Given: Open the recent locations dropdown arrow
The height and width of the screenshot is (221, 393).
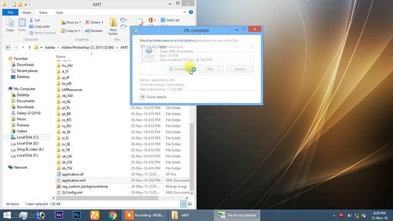Looking at the screenshot, I should 23,47.
